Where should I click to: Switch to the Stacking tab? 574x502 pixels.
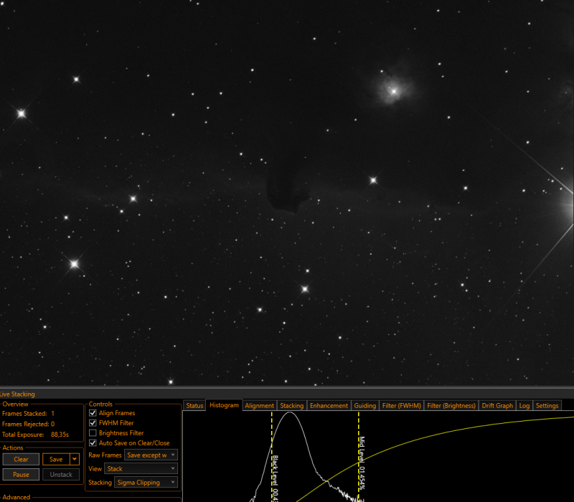[x=292, y=405]
